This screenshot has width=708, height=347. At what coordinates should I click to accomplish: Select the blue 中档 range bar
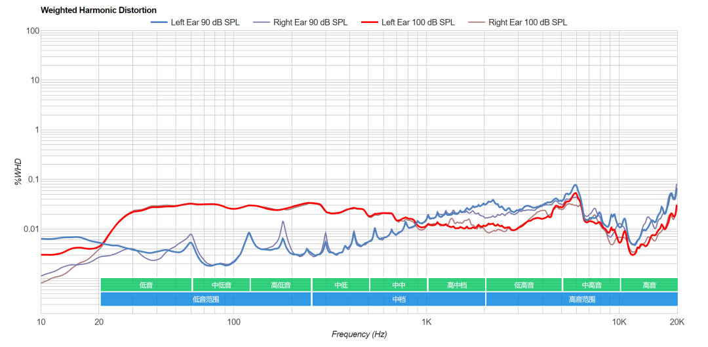click(399, 299)
